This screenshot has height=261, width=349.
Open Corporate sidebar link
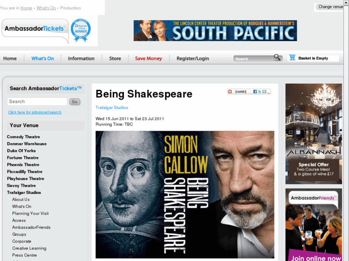click(22, 241)
